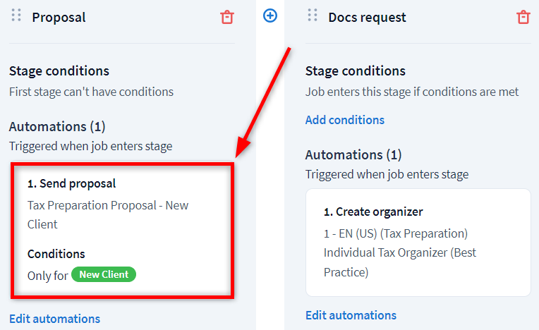Image resolution: width=539 pixels, height=330 pixels.
Task: Select the Send proposal automation card
Action: (123, 229)
